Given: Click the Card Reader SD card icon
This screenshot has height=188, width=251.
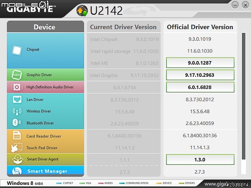Looking at the screenshot, I should 17,135.
